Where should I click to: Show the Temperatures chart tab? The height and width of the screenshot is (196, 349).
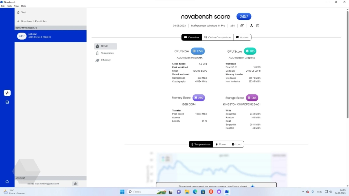point(201,144)
